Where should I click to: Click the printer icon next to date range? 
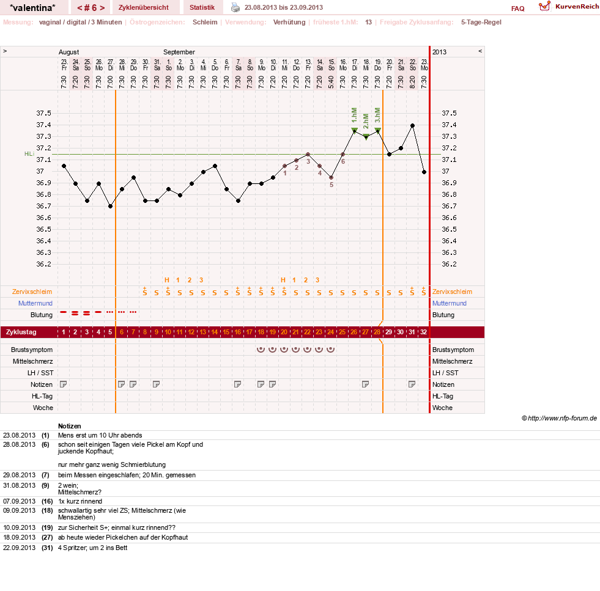[x=235, y=7]
